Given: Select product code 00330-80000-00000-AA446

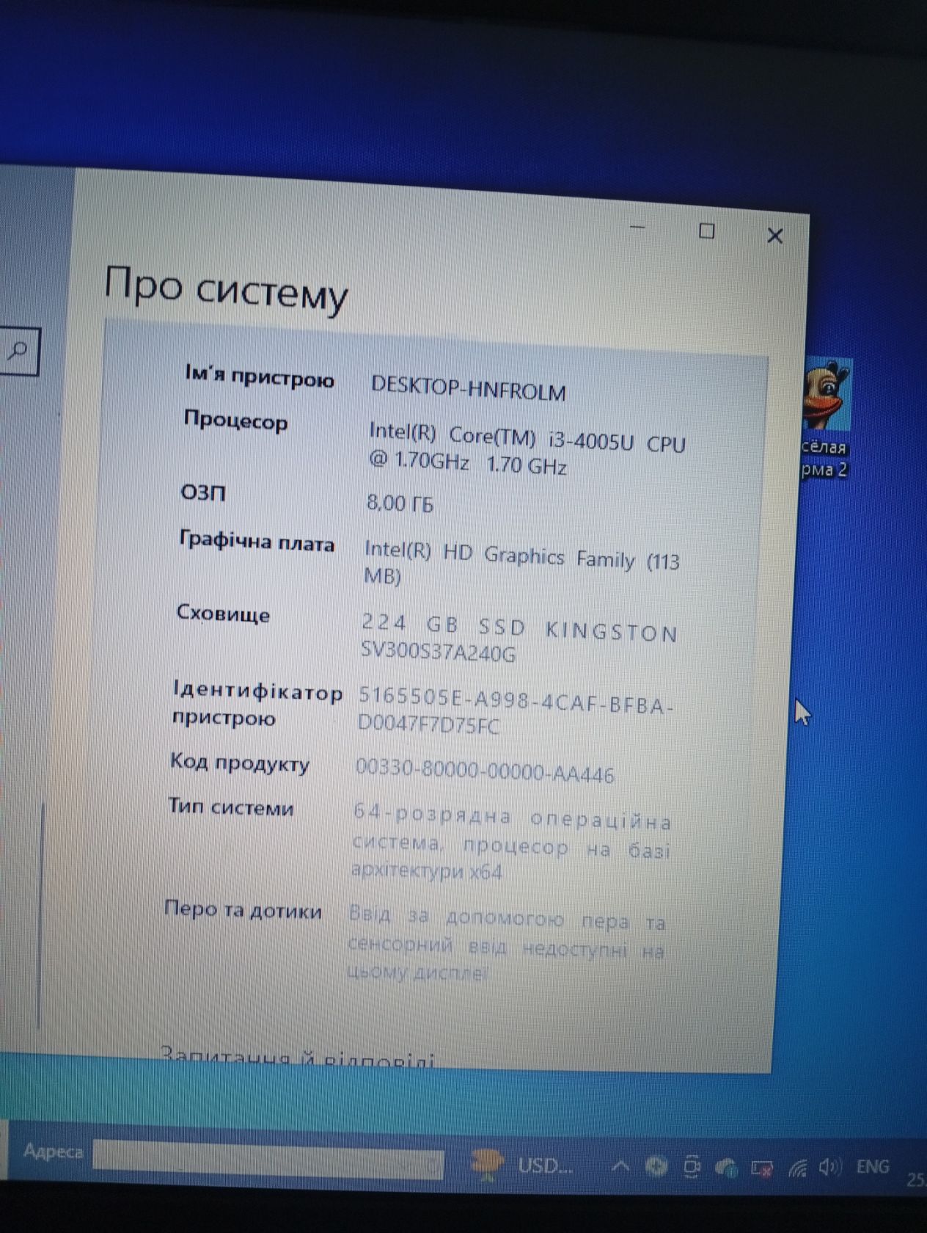Looking at the screenshot, I should coord(485,771).
